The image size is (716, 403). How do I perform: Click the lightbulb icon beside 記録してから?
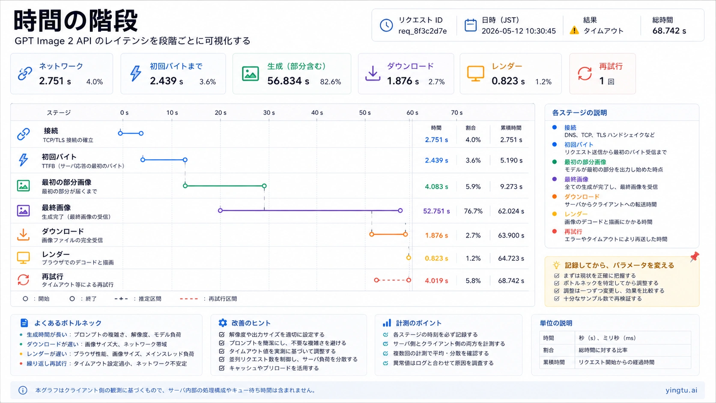556,265
